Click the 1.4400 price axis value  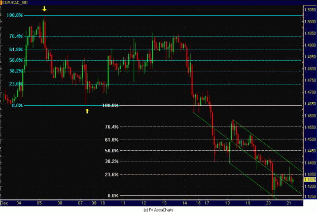tap(310, 162)
